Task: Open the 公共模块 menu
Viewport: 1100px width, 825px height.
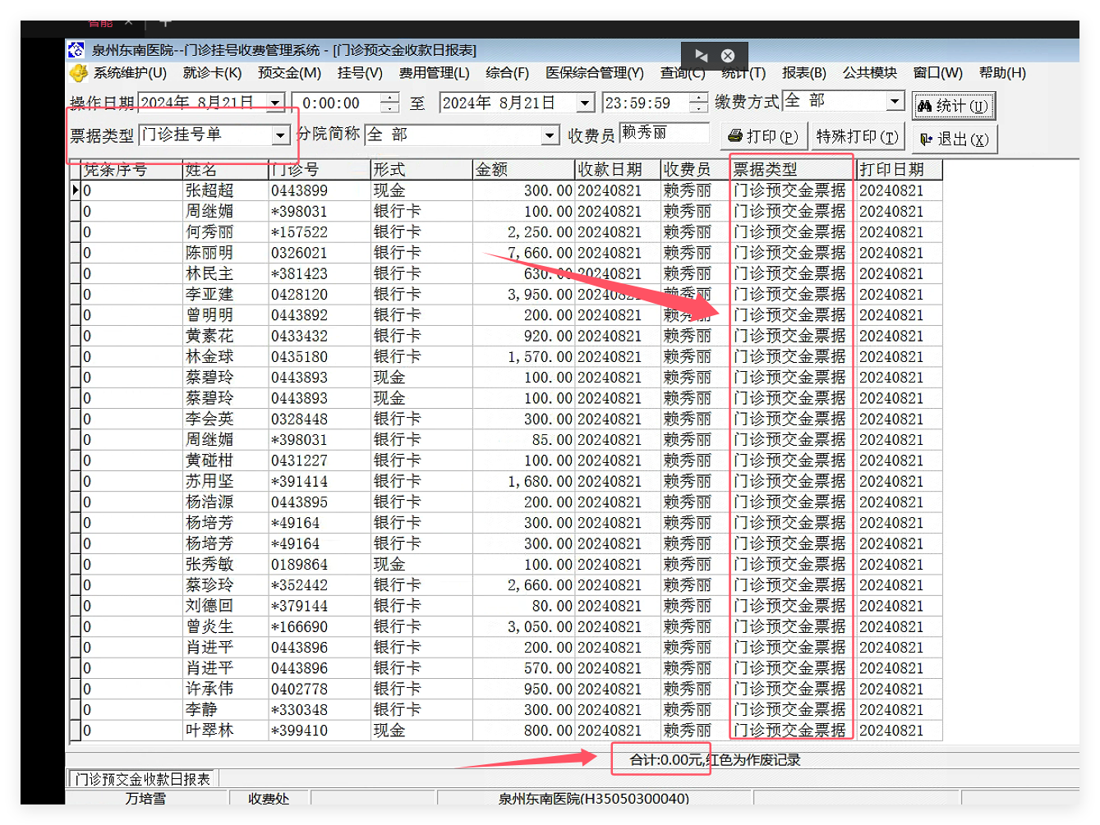Action: 870,73
